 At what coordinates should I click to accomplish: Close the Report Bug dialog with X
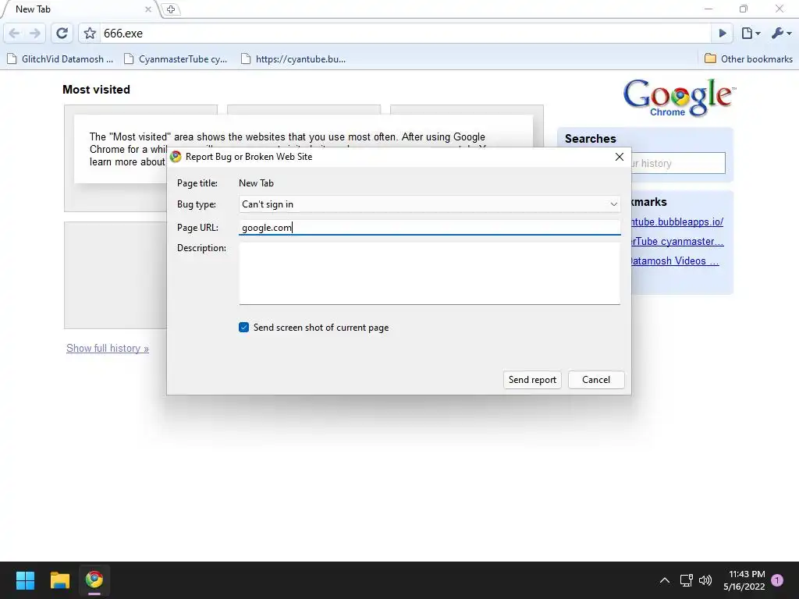(x=619, y=157)
